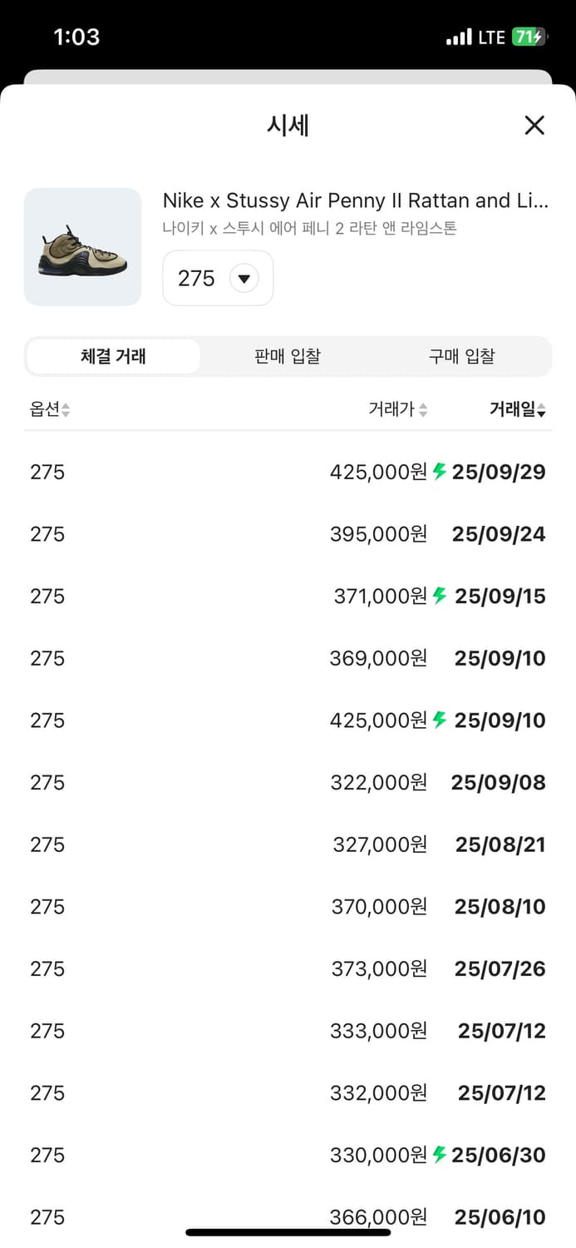Screen dimensions: 576x1248
Task: Switch to the 판매 입찰 tab
Action: click(x=288, y=356)
